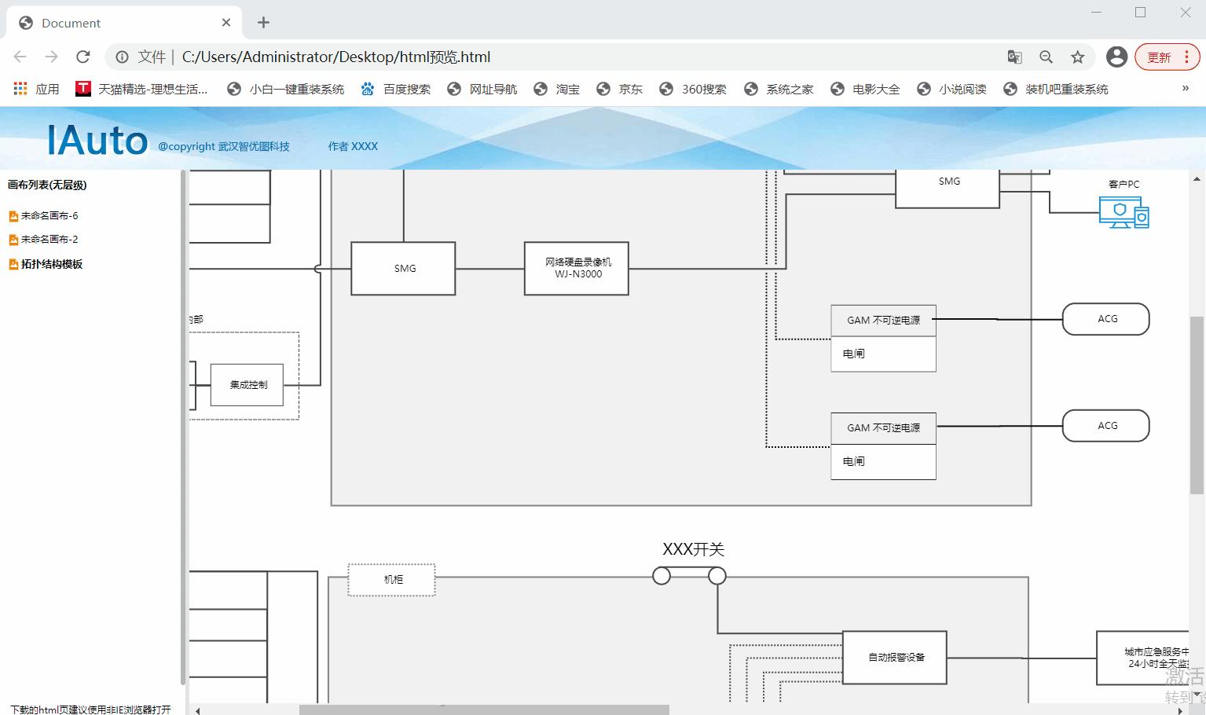
Task: Select 拓扑结构模板 in canvas list
Action: point(51,264)
